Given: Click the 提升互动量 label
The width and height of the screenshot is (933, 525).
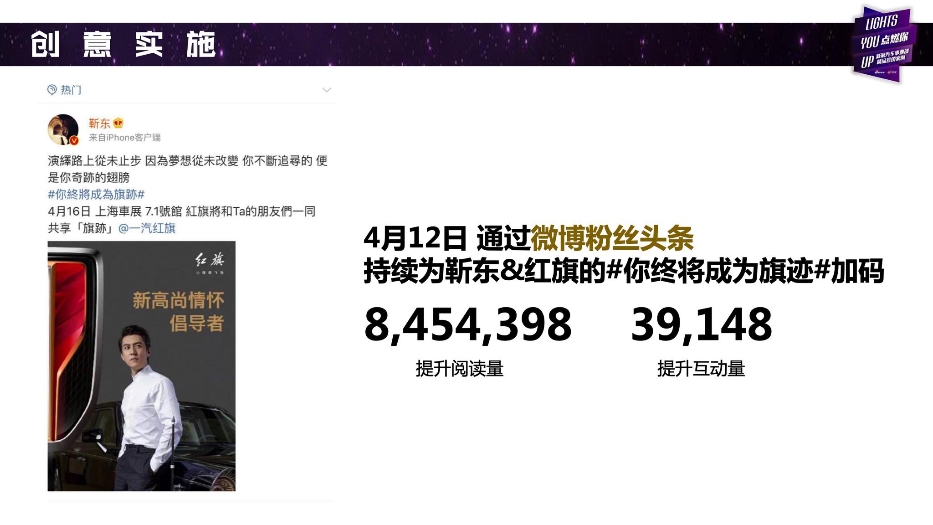Looking at the screenshot, I should 701,369.
